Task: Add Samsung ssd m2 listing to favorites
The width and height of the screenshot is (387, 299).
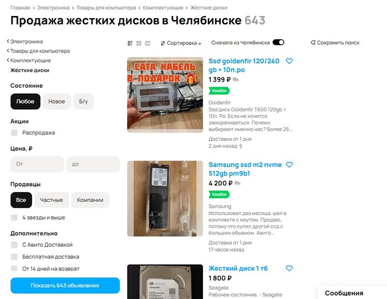Action: (289, 164)
